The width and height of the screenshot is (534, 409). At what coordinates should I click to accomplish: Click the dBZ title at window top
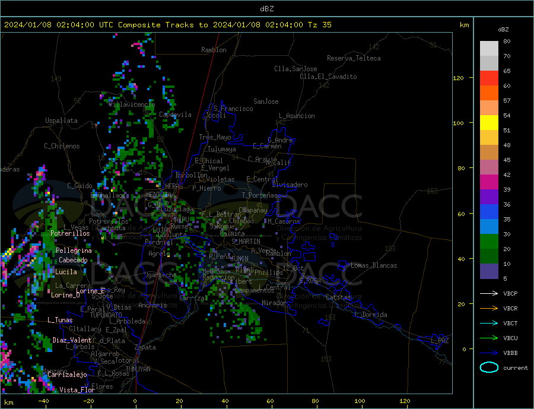coord(266,9)
